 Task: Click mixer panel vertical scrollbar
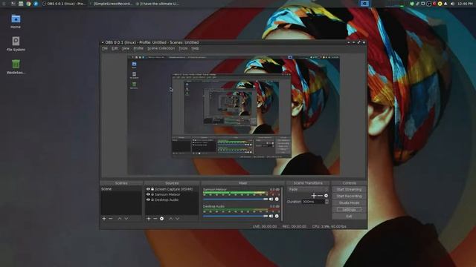tap(282, 204)
